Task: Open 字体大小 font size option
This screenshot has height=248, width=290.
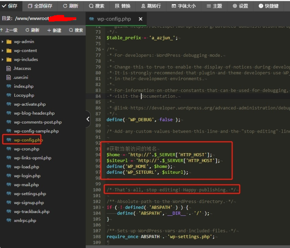Action: point(184,6)
